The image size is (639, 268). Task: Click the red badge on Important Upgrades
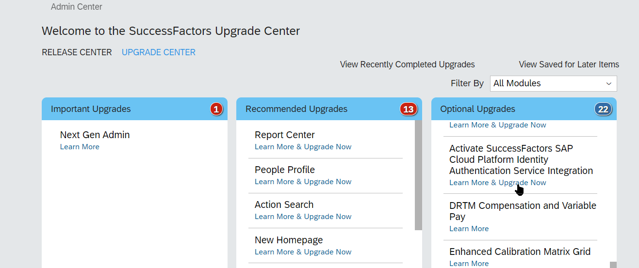click(216, 109)
